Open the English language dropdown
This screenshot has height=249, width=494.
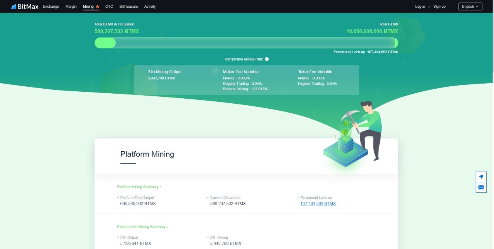tap(470, 7)
